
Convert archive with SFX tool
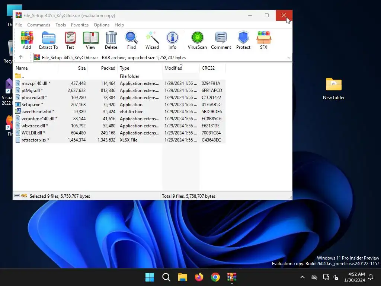tap(264, 40)
